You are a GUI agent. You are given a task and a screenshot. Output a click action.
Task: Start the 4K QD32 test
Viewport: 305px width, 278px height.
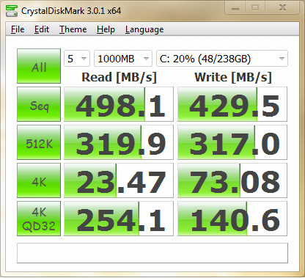point(39,219)
